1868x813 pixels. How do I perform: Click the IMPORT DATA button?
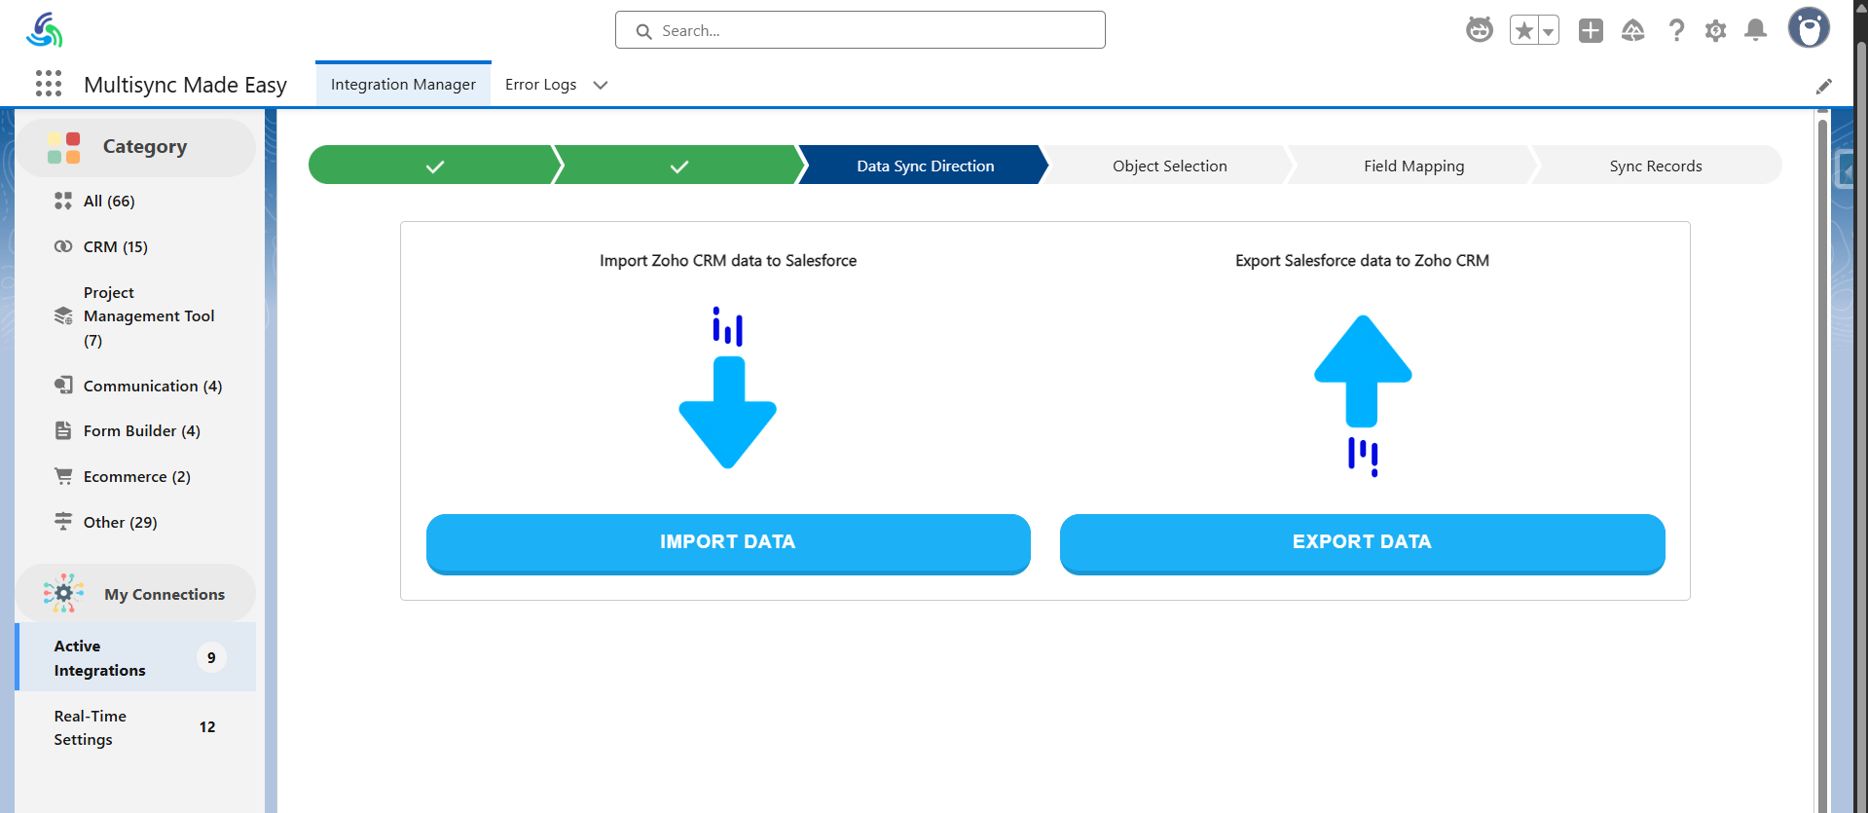pos(728,543)
